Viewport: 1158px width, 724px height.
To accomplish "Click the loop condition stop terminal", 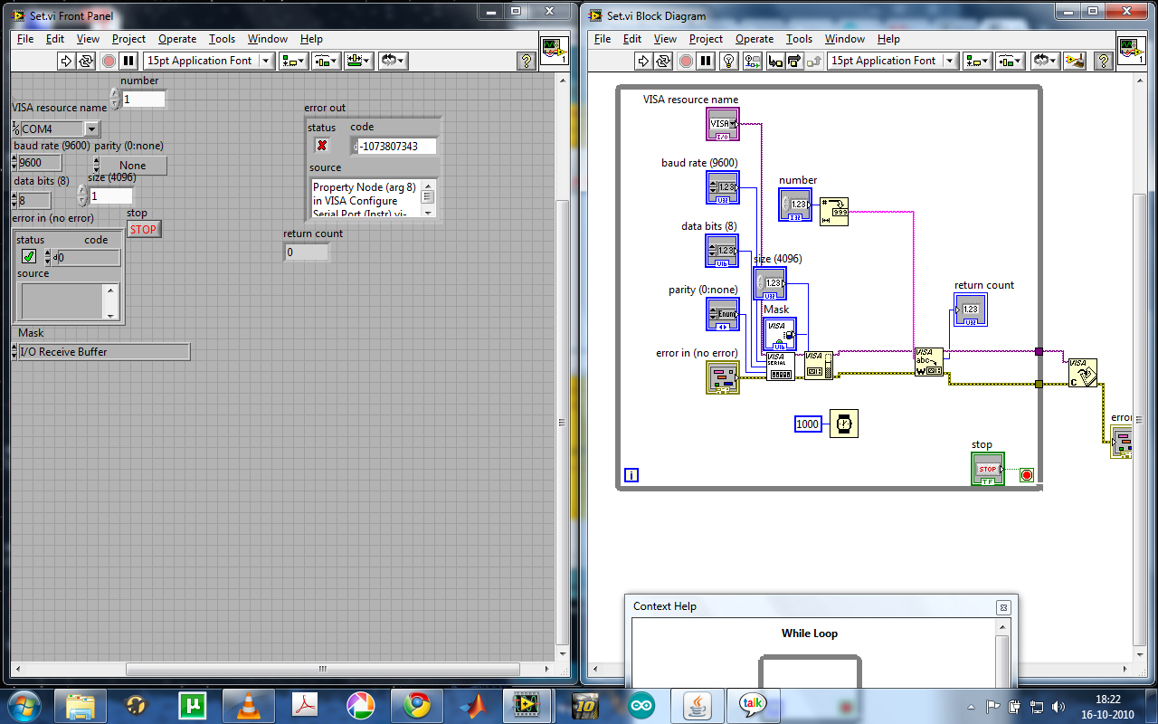I will tap(1027, 475).
